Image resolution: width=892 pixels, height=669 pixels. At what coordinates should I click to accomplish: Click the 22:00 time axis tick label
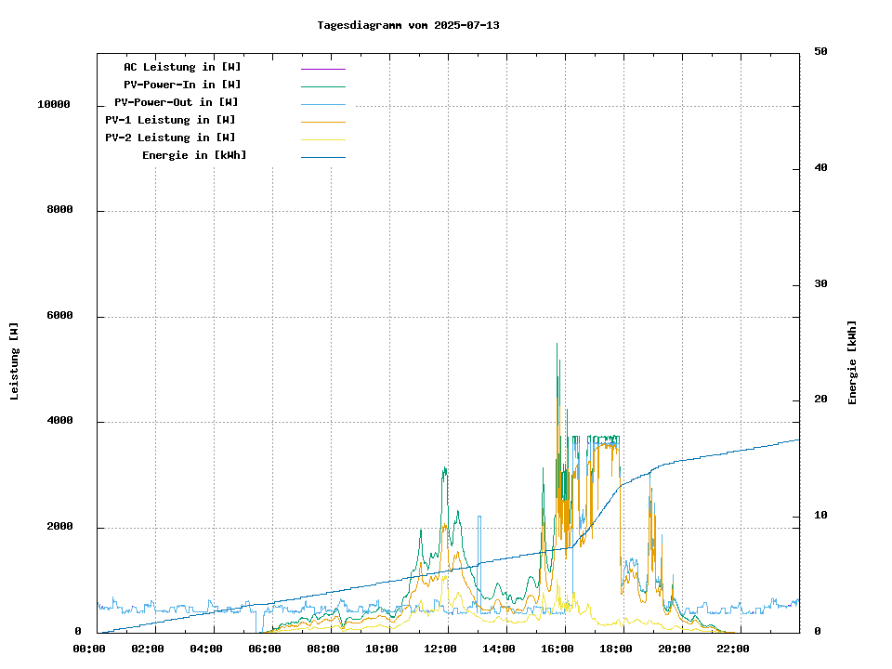point(733,649)
